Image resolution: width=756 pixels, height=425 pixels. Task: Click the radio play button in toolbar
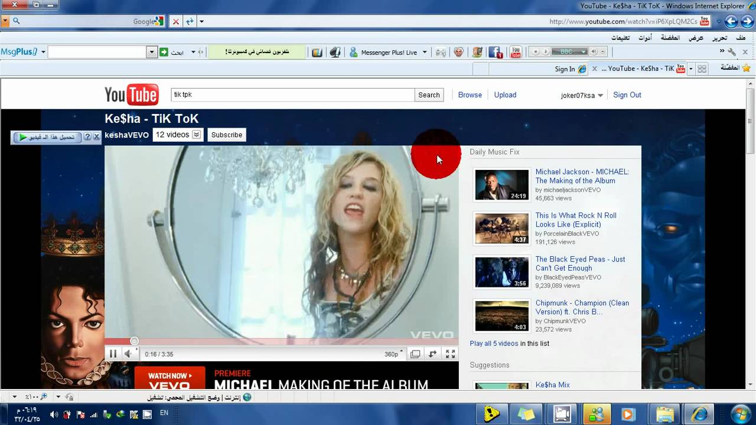click(x=546, y=52)
